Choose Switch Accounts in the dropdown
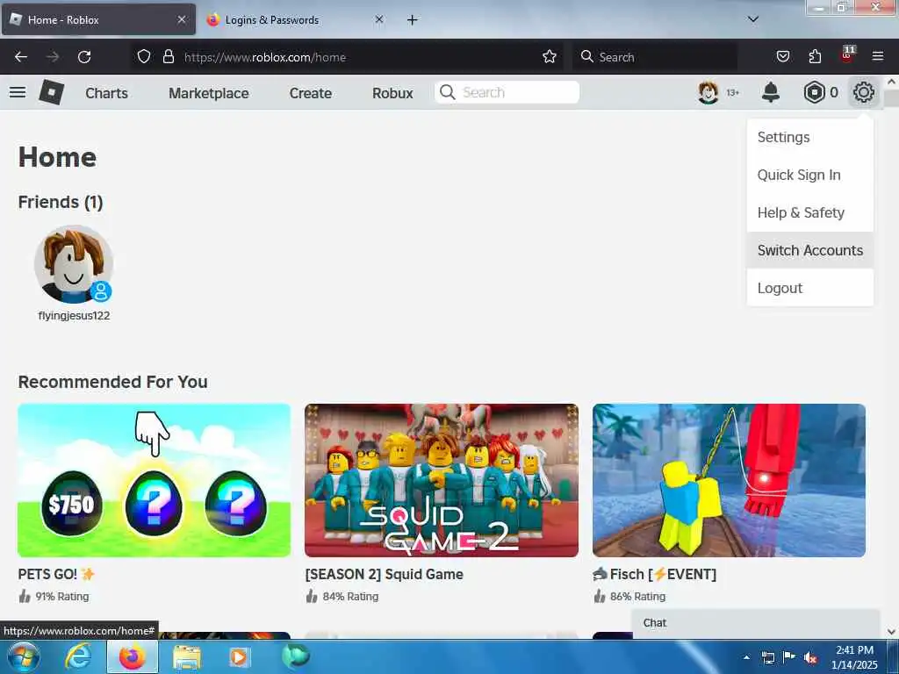 (x=810, y=250)
